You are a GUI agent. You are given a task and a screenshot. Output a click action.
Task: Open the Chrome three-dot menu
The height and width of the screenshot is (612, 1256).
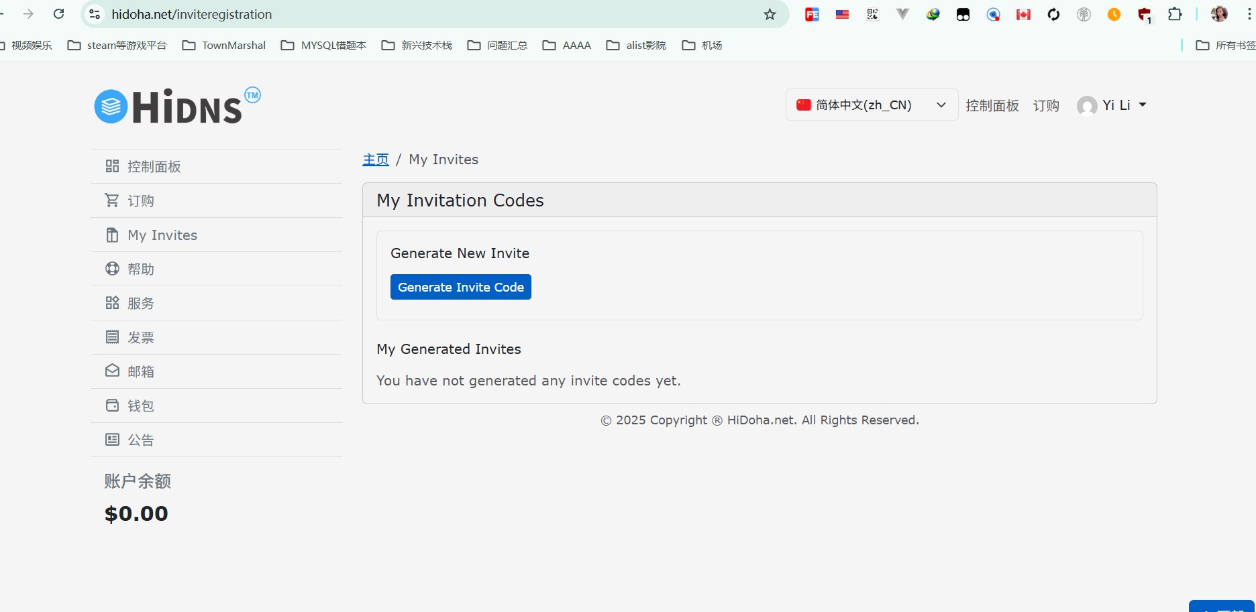point(1248,14)
